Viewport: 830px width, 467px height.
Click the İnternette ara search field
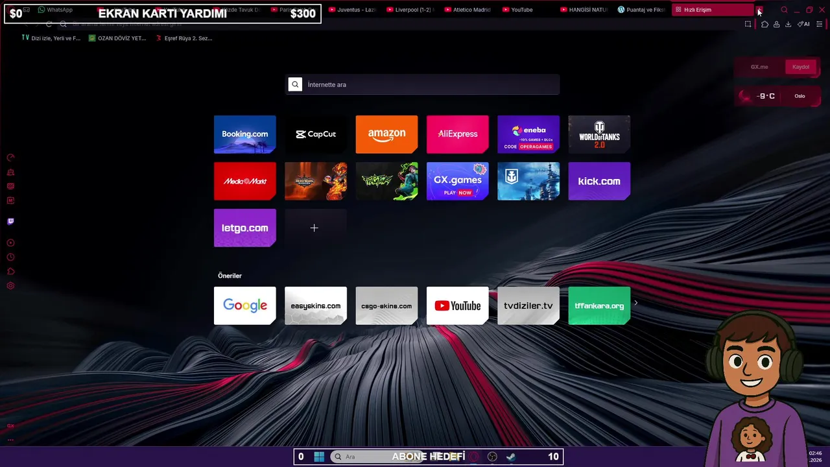point(423,84)
